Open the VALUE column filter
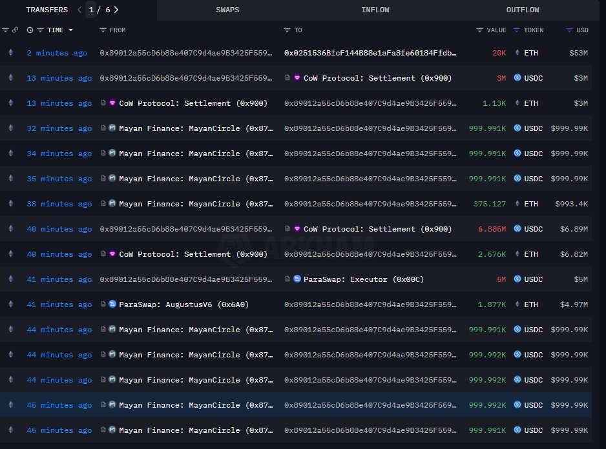 479,30
